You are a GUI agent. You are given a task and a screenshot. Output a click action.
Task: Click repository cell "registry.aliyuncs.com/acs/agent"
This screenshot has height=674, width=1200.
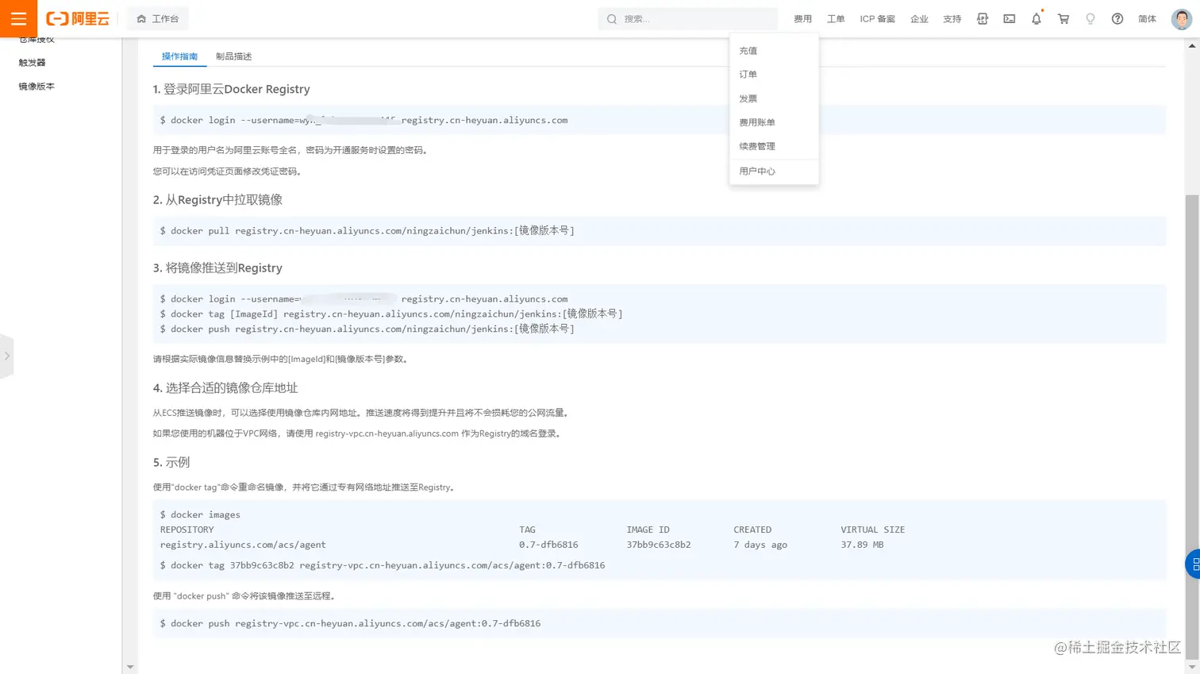point(243,545)
